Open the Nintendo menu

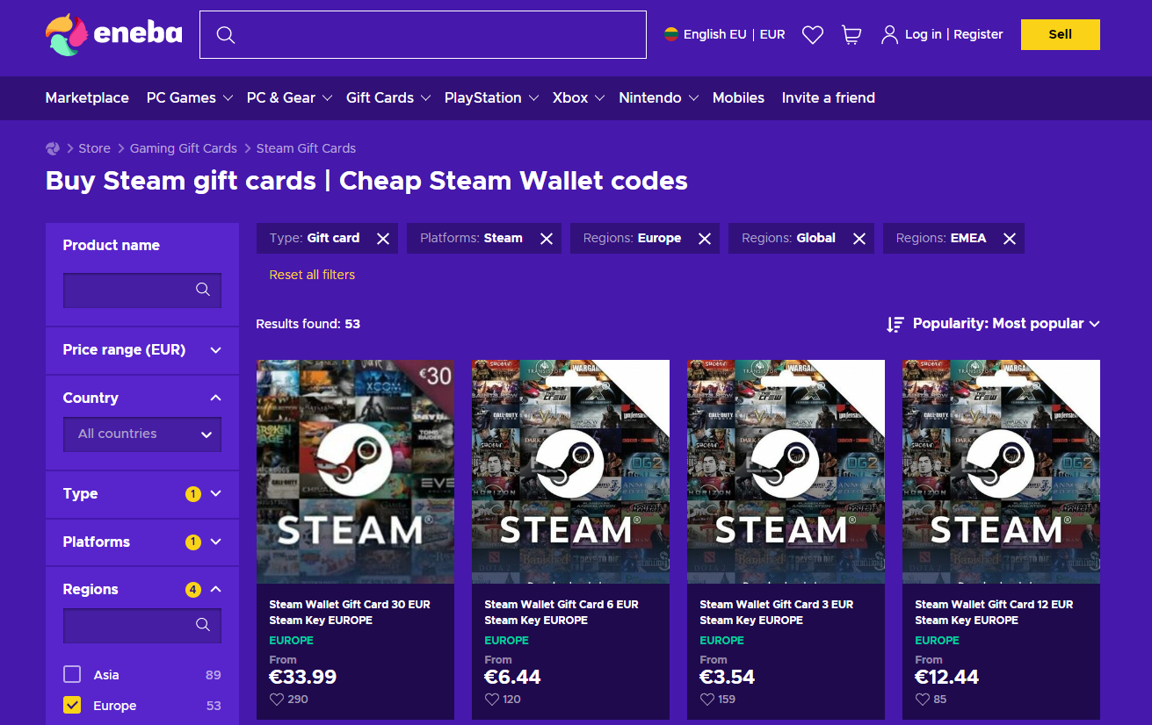click(x=658, y=98)
